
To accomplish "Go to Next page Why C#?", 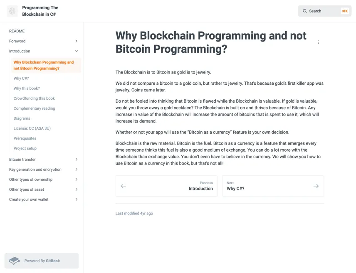I will (x=273, y=186).
